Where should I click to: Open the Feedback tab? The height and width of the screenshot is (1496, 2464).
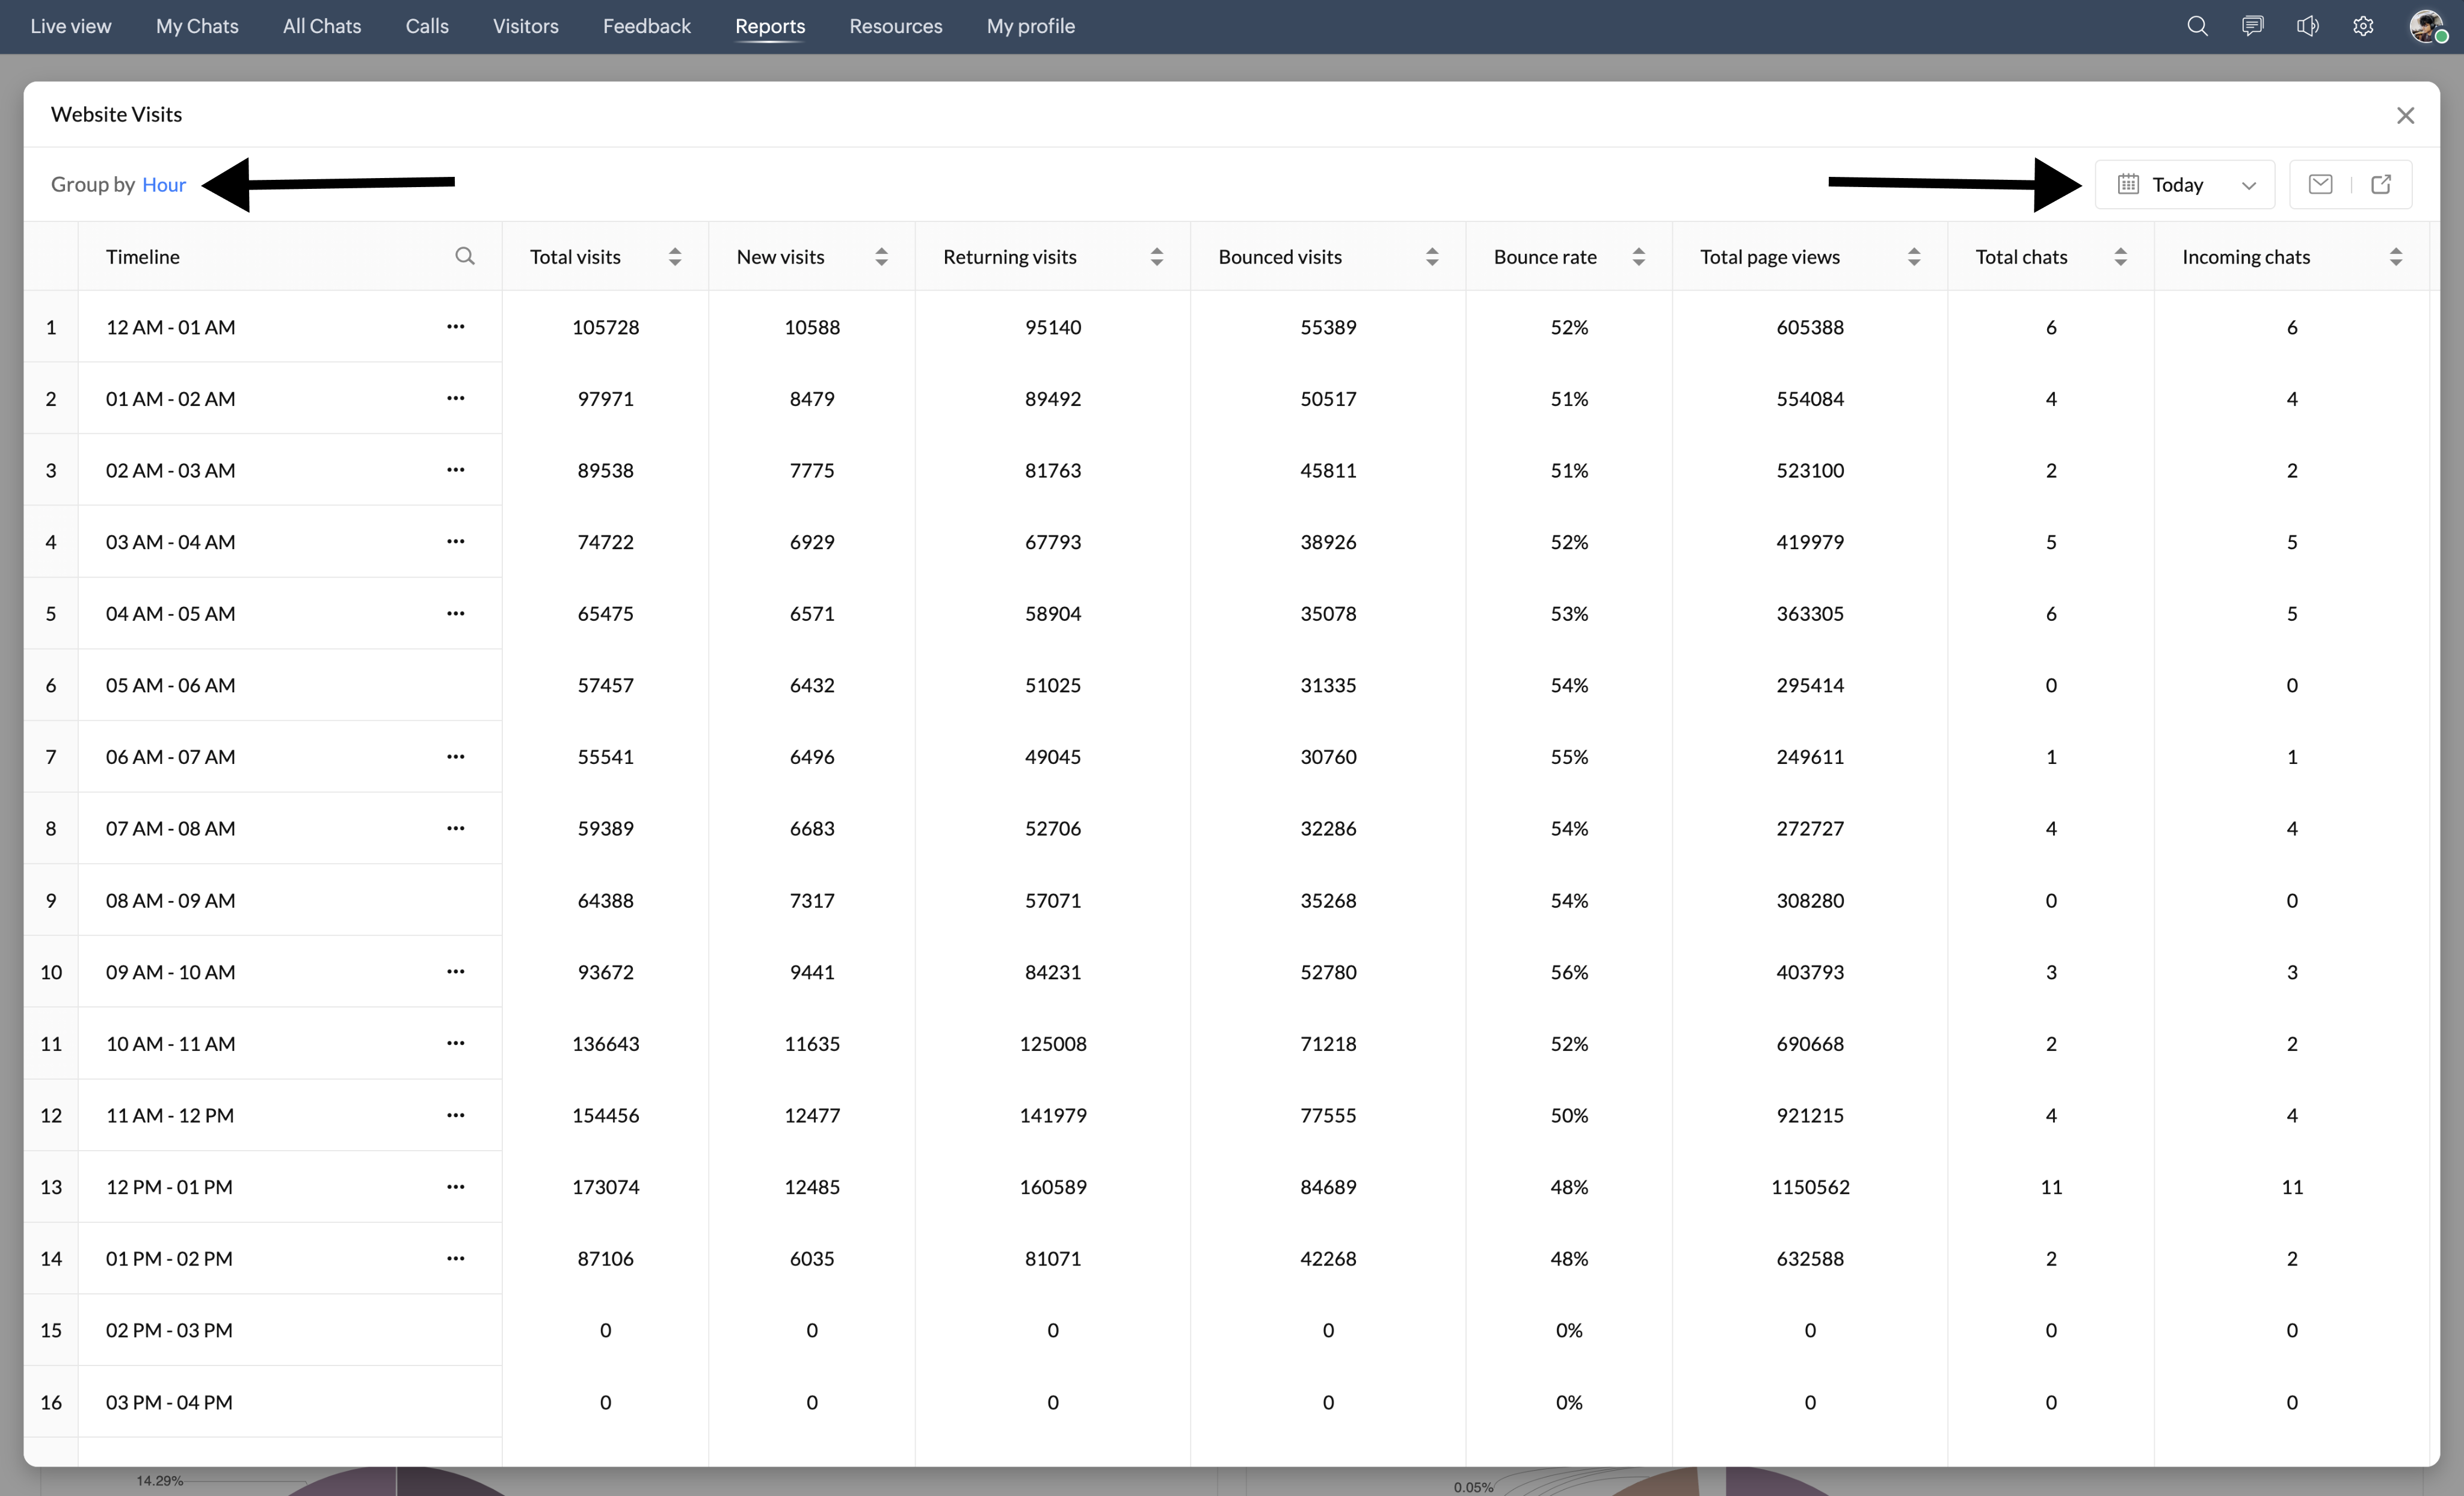point(646,26)
